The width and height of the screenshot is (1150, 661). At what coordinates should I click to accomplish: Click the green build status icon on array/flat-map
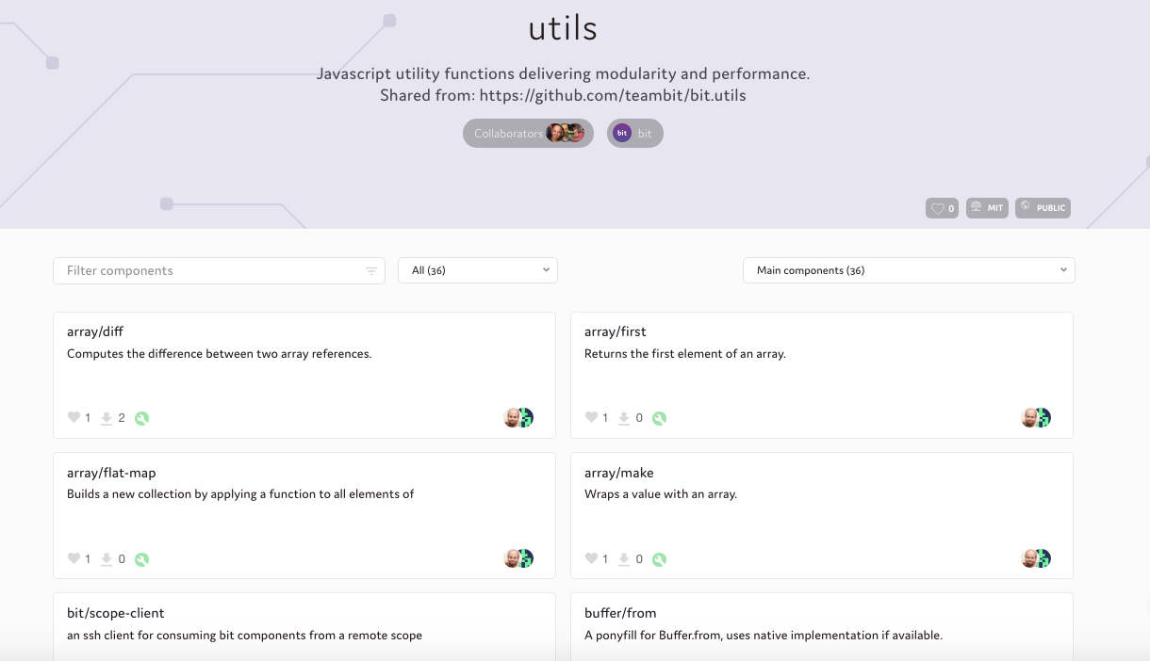coord(141,559)
